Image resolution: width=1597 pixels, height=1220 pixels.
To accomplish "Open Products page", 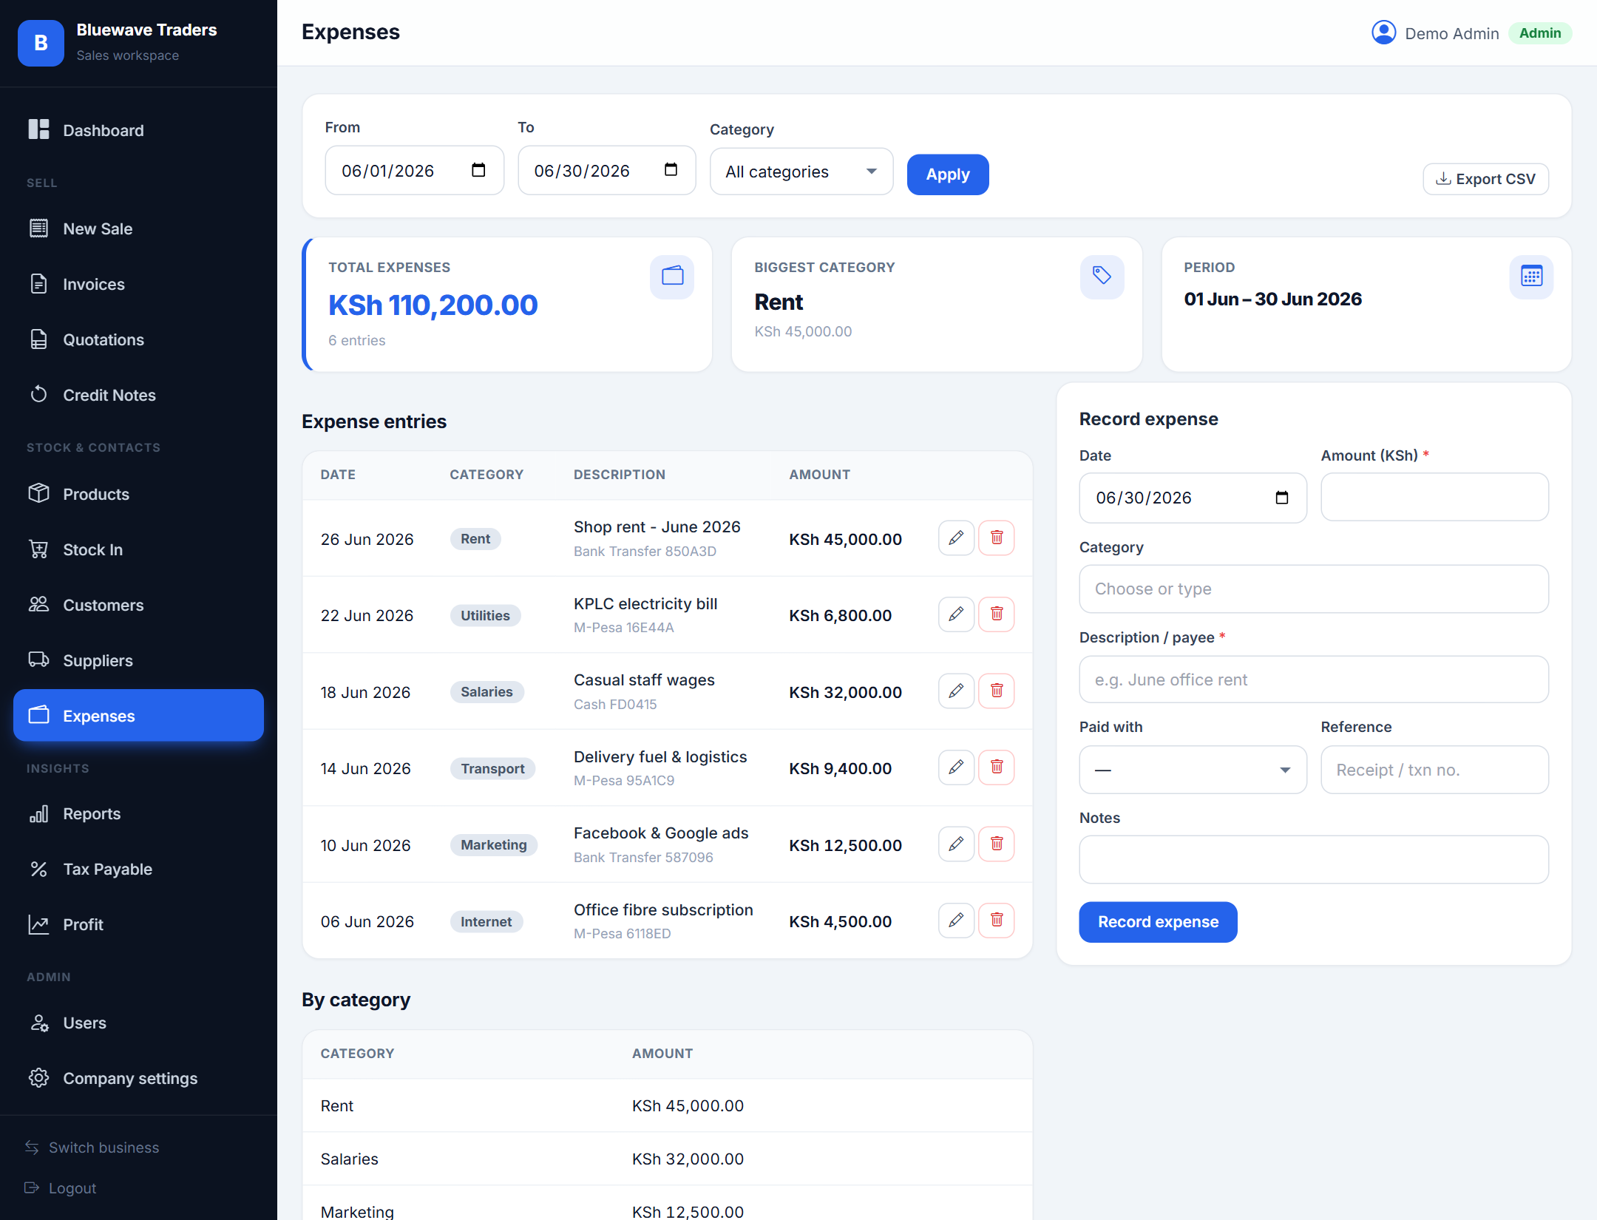I will (x=138, y=494).
